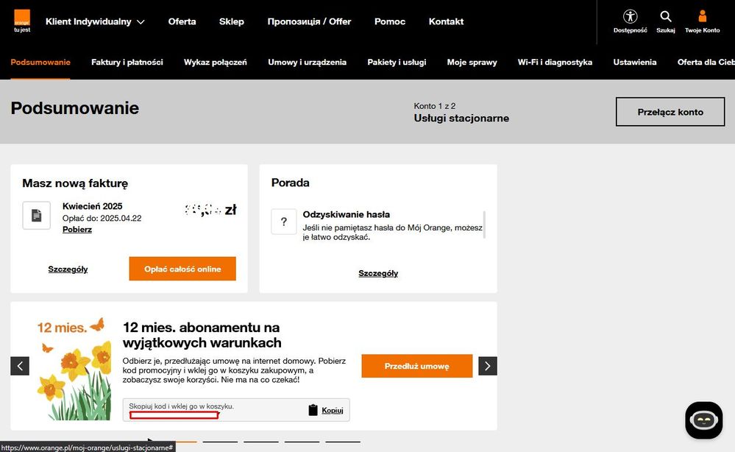Click the Opłać do: 2025.04.22 text

point(102,218)
